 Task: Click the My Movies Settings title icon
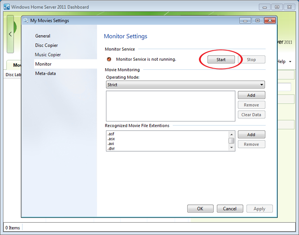(26, 20)
